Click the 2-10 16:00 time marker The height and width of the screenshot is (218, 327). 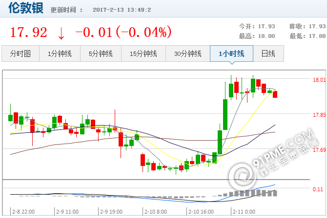[x=201, y=212]
